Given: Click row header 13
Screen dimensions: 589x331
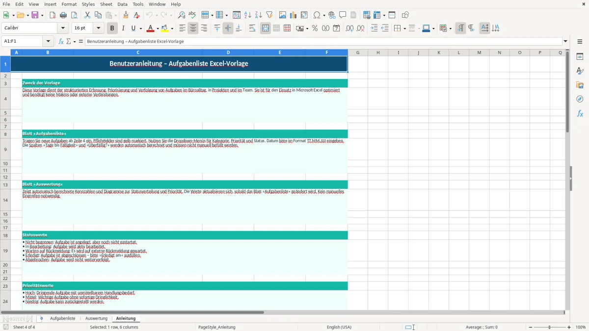Looking at the screenshot, I should [x=5, y=185].
